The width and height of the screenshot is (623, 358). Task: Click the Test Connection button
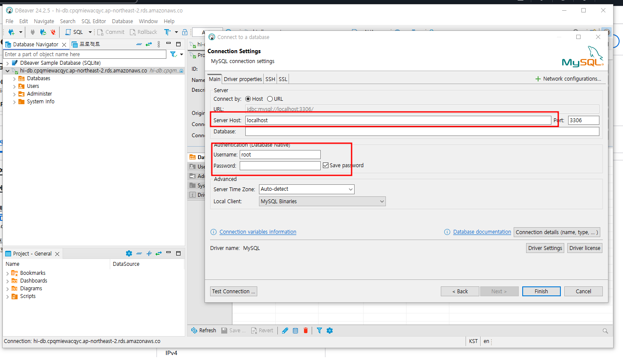coord(234,292)
